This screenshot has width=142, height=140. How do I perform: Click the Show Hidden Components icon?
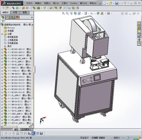[34, 8]
